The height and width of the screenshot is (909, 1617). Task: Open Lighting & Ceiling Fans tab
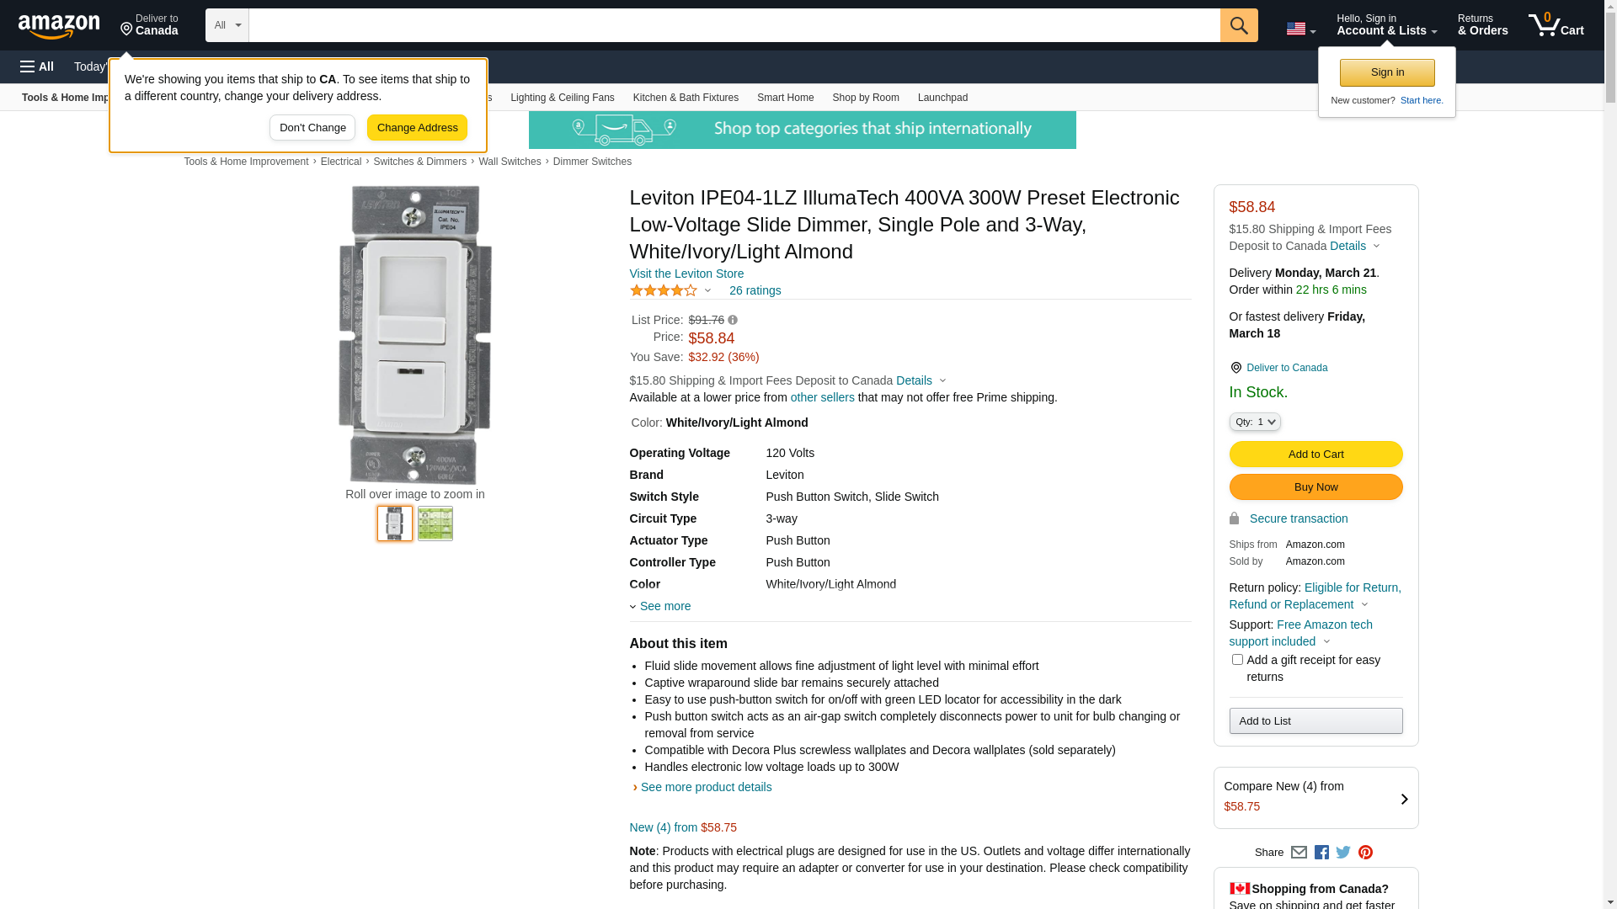pyautogui.click(x=562, y=98)
